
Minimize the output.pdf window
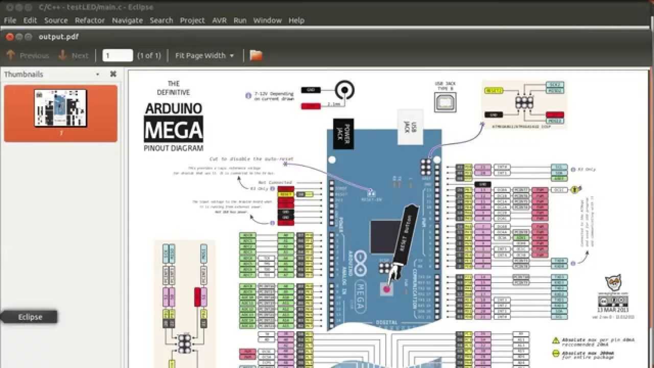coord(19,37)
